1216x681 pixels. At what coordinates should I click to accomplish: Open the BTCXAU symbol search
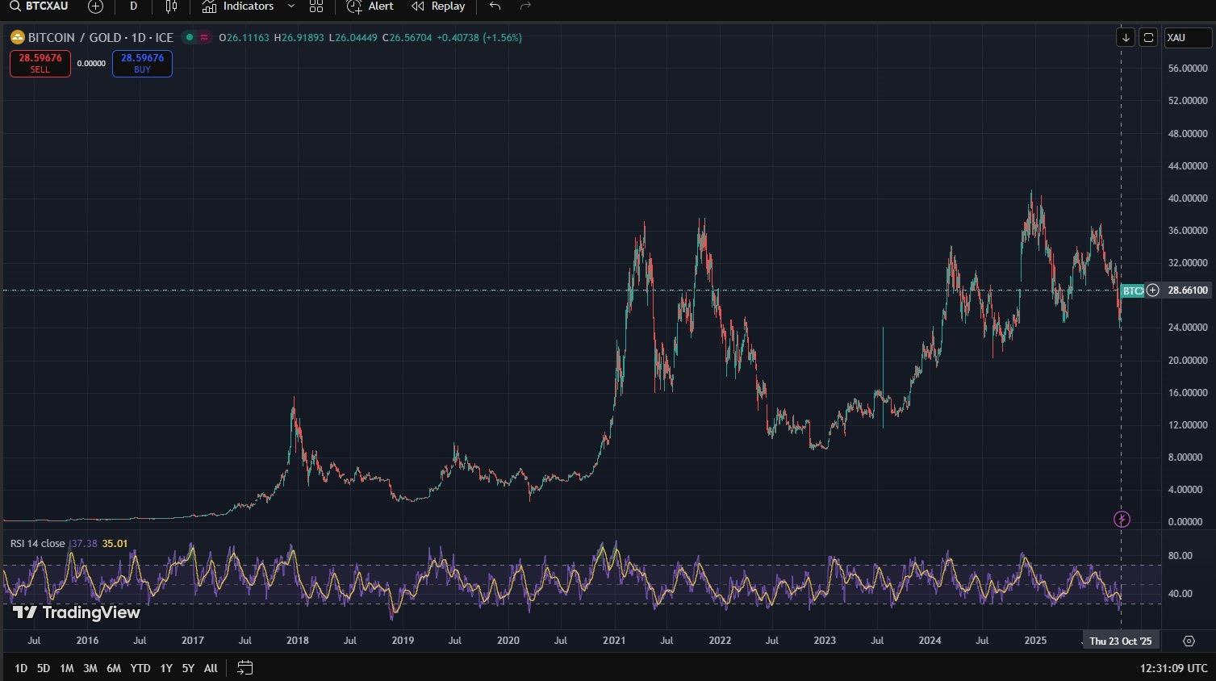(x=39, y=6)
